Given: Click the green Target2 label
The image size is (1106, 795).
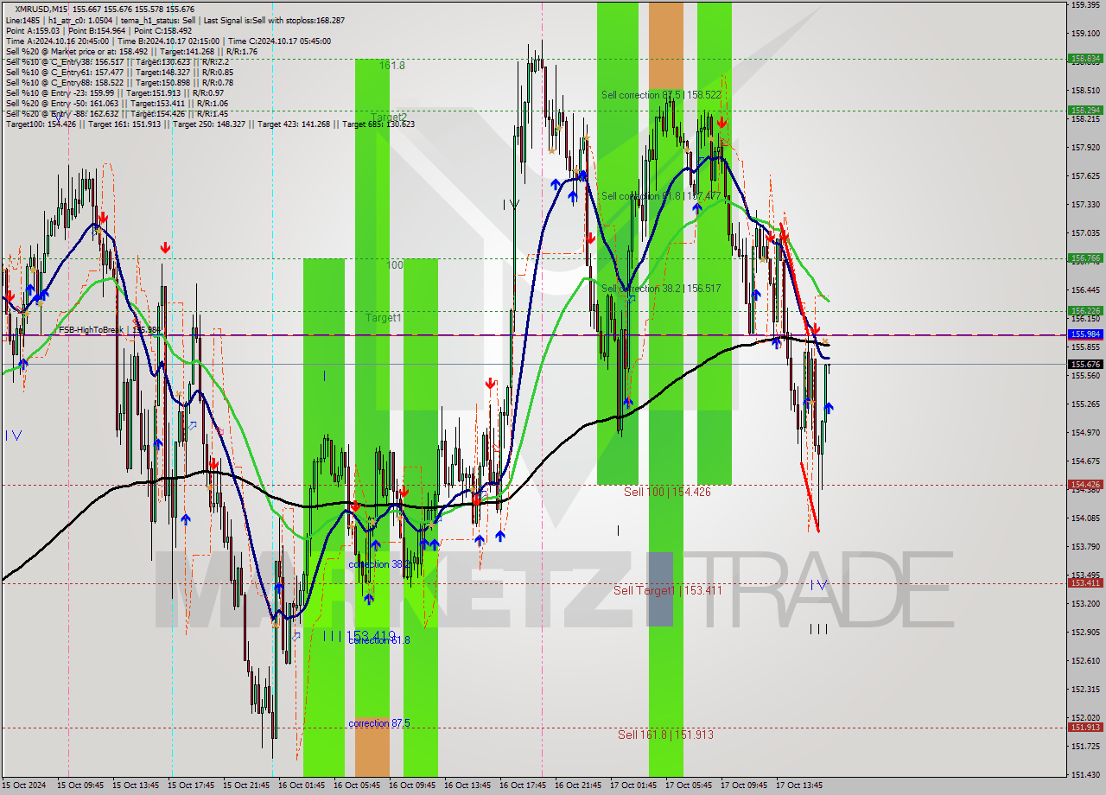Looking at the screenshot, I should pyautogui.click(x=389, y=117).
